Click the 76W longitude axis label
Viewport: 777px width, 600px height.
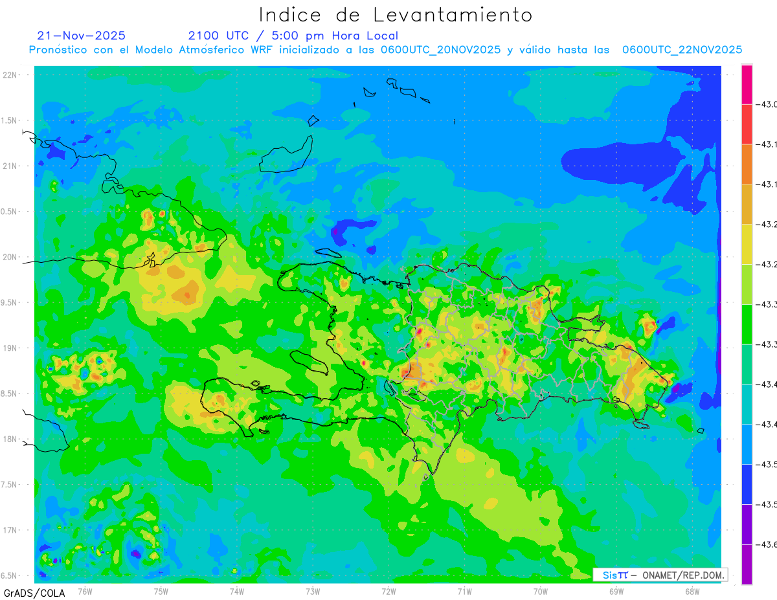click(85, 591)
